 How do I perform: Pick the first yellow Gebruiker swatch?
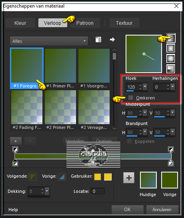98,177
